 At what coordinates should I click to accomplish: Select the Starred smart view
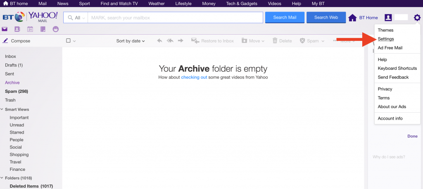pyautogui.click(x=17, y=132)
